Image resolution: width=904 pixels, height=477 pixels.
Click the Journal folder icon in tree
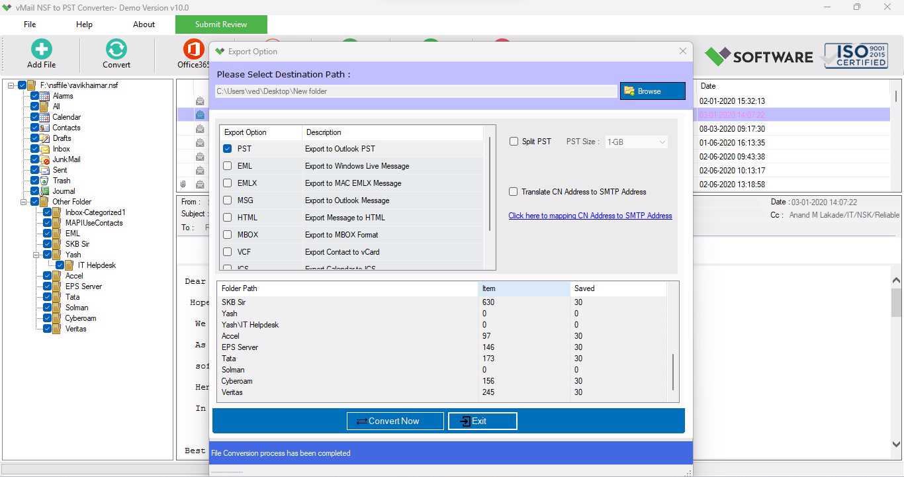point(44,191)
